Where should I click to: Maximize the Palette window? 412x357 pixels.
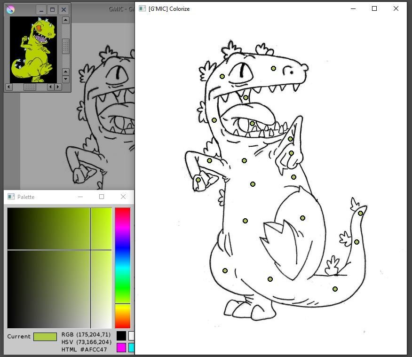pos(102,197)
